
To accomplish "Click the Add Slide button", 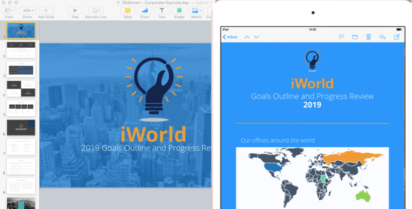I will pyautogui.click(x=46, y=11).
